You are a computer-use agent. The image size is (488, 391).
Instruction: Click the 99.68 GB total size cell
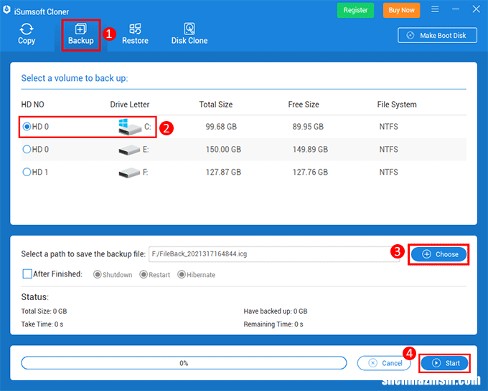click(221, 127)
